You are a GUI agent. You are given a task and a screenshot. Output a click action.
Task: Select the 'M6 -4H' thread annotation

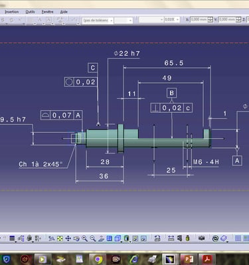[206, 162]
